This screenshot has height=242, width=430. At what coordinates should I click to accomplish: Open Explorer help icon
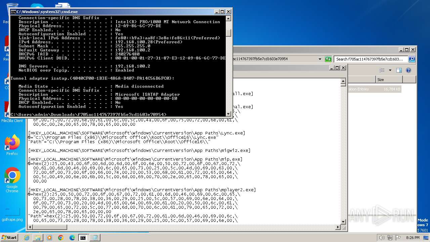[x=408, y=70]
